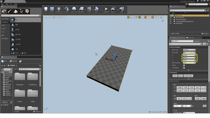Open the Help menu
Screen dimensions: 210x118
click(x=15, y=4)
